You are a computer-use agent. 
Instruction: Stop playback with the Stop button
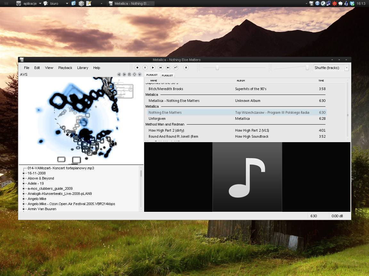[137, 68]
